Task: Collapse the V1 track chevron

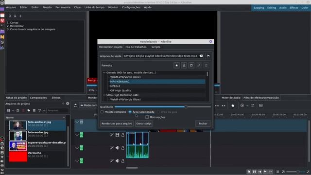Action: pos(77,135)
